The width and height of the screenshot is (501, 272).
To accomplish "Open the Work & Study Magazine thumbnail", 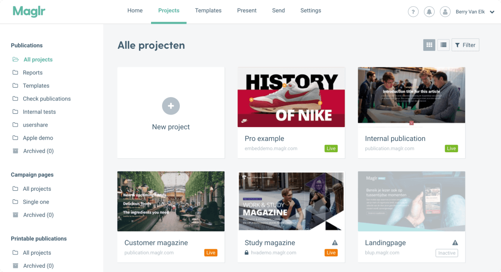I will pyautogui.click(x=291, y=201).
